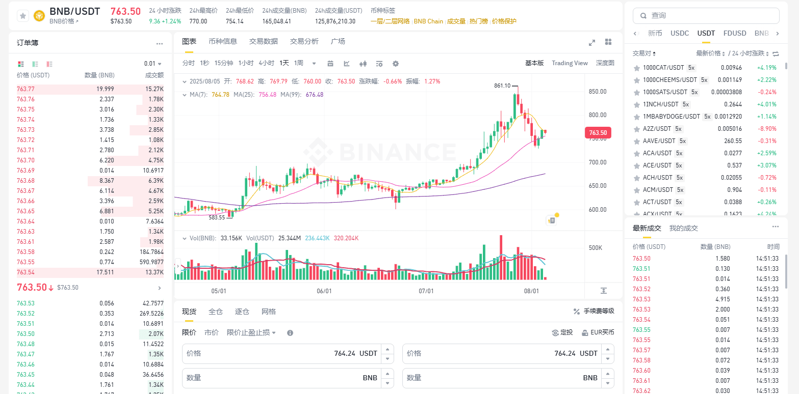Click the yellow-dotted note icon on the chart

(x=551, y=220)
